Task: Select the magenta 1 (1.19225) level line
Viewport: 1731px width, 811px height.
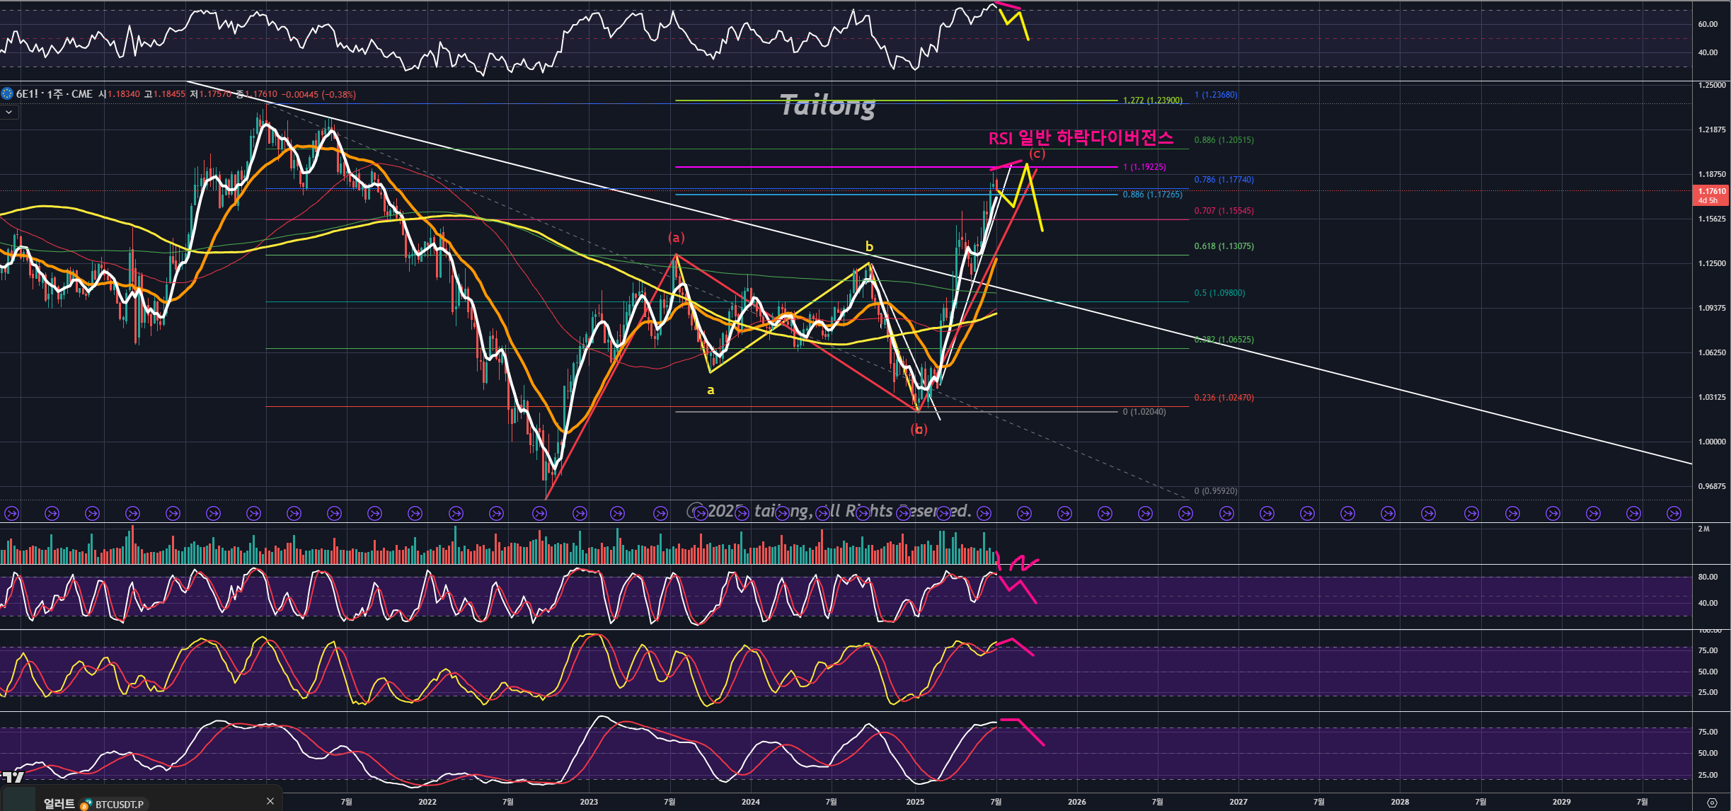Action: click(x=849, y=167)
